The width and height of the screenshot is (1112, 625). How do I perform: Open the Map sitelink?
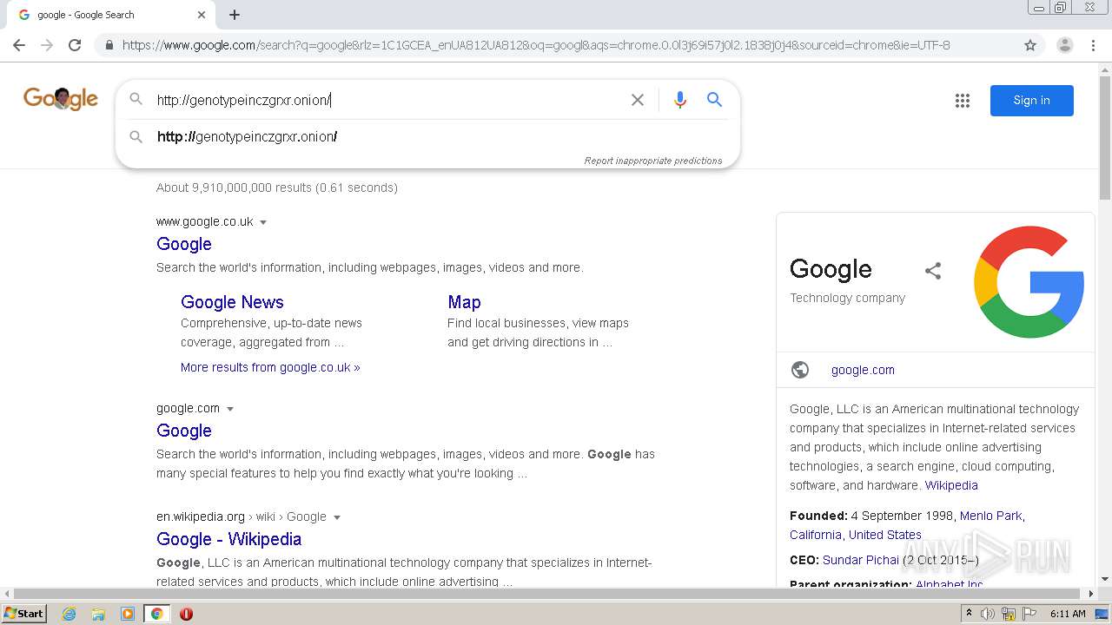tap(464, 302)
